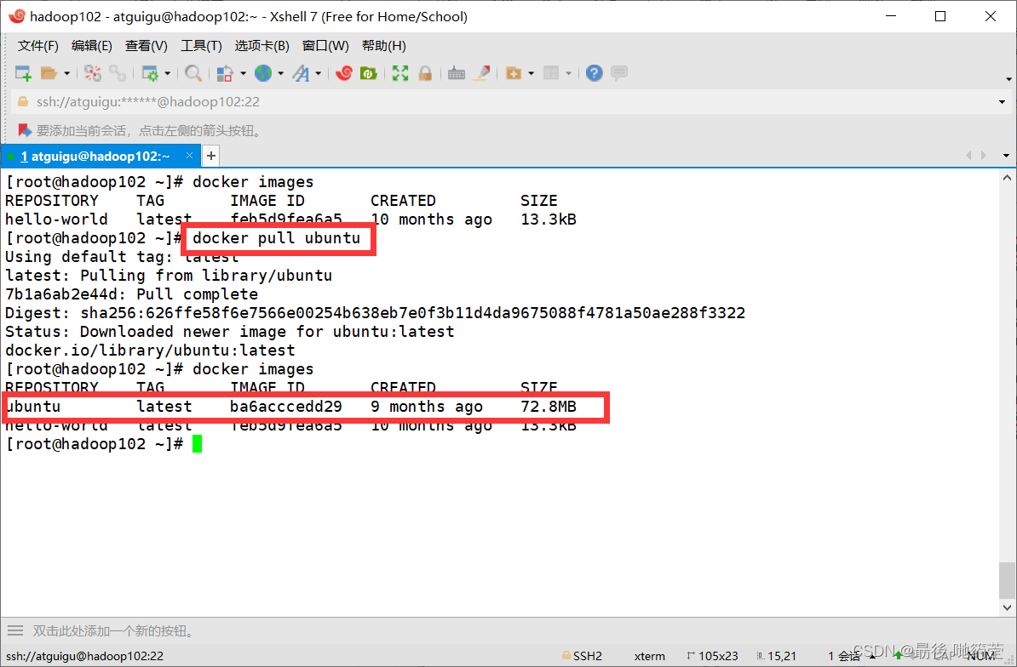This screenshot has height=667, width=1017.
Task: Click the image ID ba6acccedd29
Action: (286, 407)
